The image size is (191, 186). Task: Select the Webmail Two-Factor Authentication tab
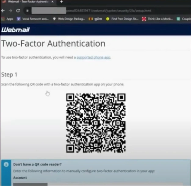click(x=28, y=2)
